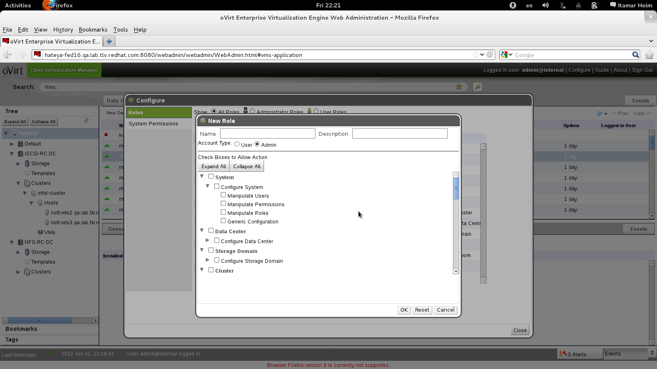657x369 pixels.
Task: Go to the browser home page icon
Action: (649, 55)
